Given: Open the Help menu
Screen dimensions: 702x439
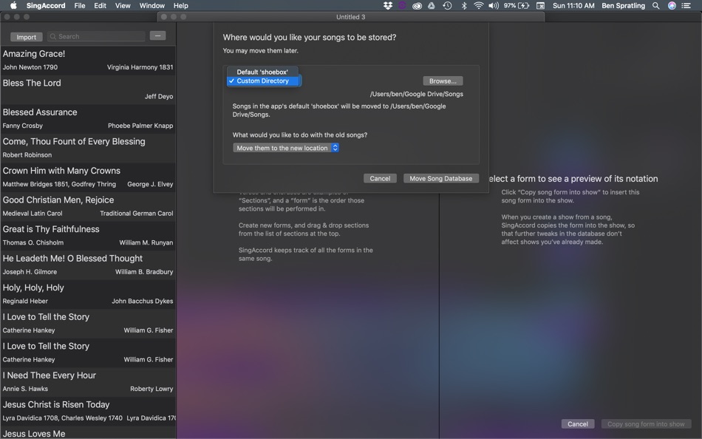Looking at the screenshot, I should [180, 5].
